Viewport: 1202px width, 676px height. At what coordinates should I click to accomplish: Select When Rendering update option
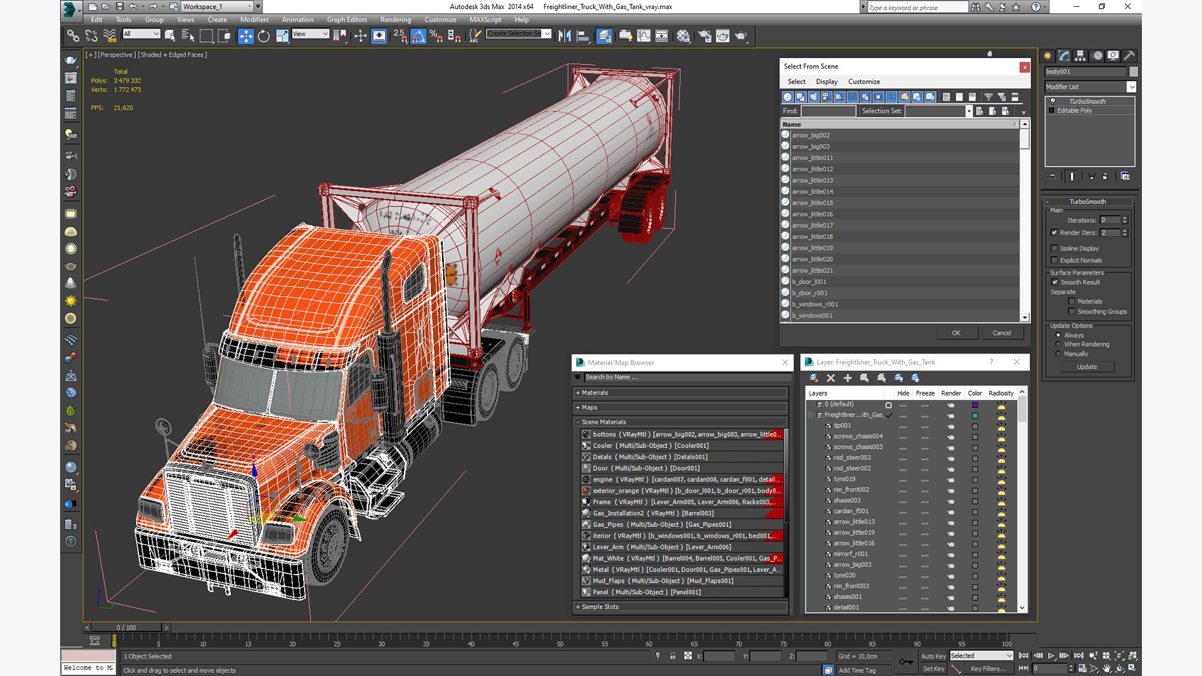click(1058, 345)
